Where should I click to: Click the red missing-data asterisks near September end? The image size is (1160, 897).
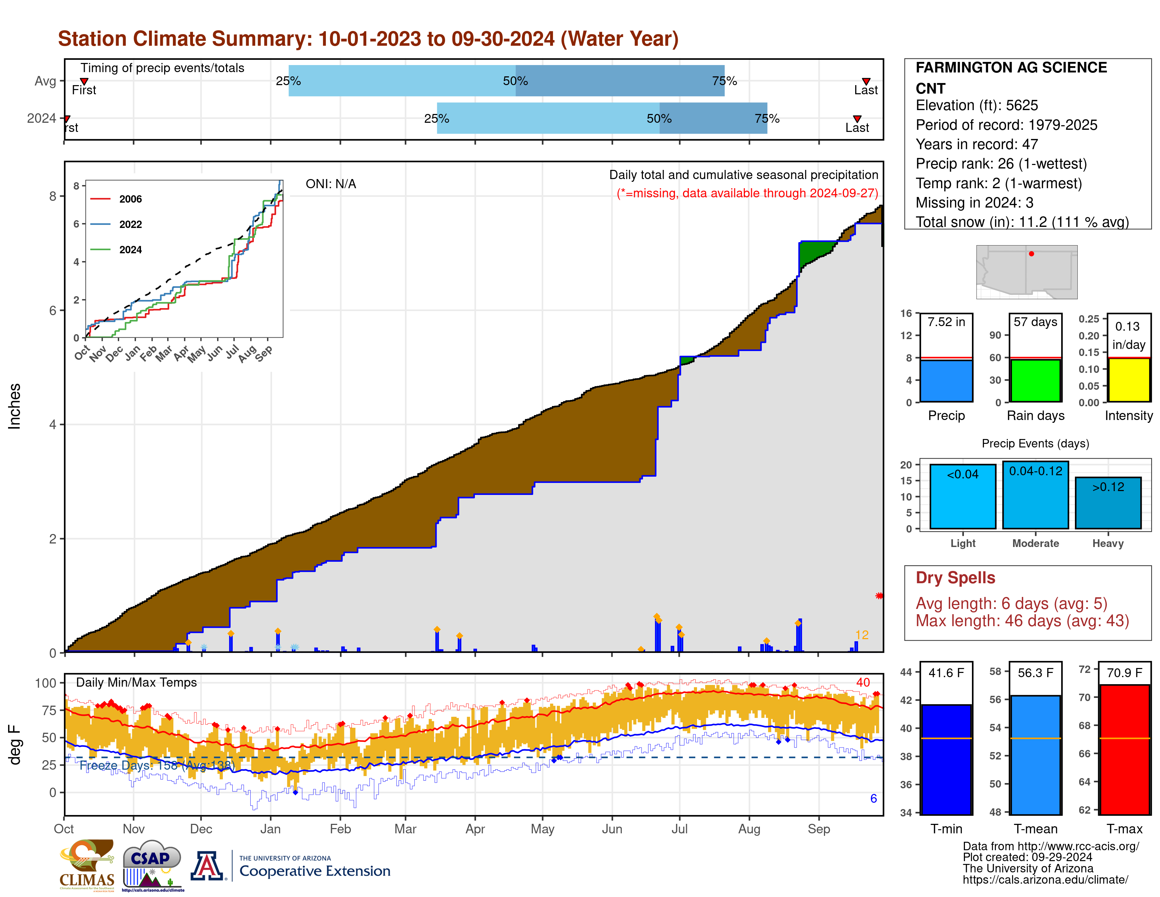pos(879,596)
